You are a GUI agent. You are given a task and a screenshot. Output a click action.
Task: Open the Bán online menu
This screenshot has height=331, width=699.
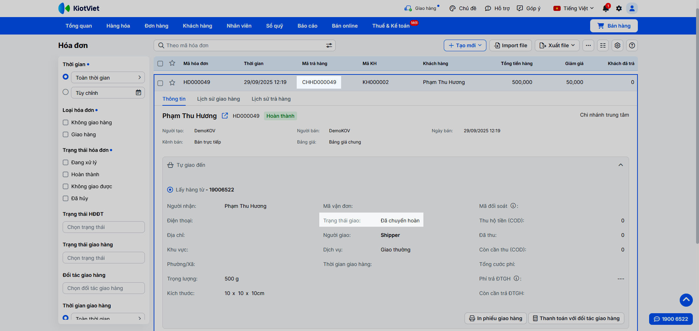tap(345, 26)
